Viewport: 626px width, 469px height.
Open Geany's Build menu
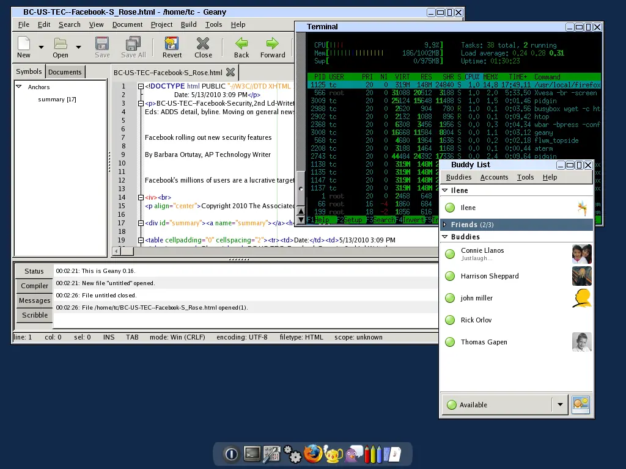click(x=188, y=24)
